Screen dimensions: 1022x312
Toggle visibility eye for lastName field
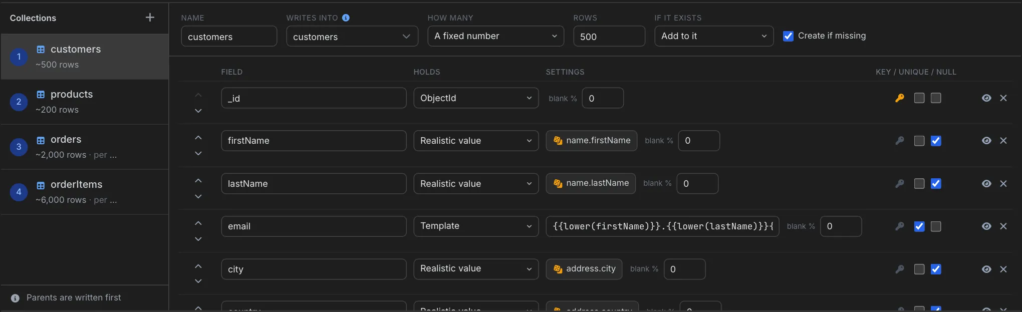(986, 184)
